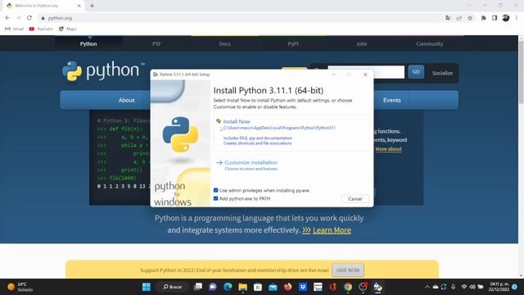524x295 pixels.
Task: Click the python logo on the website
Action: pyautogui.click(x=103, y=71)
